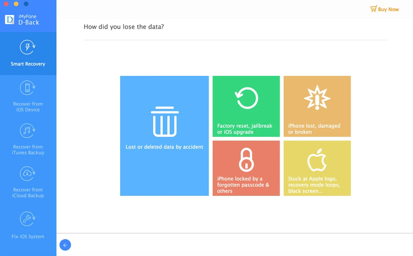Screen dimensions: 413x256
Task: Choose the Recover from iCloud Backup icon
Action: pyautogui.click(x=28, y=174)
